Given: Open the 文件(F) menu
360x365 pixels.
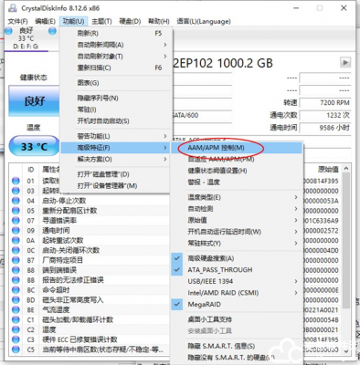Looking at the screenshot, I should click(17, 21).
